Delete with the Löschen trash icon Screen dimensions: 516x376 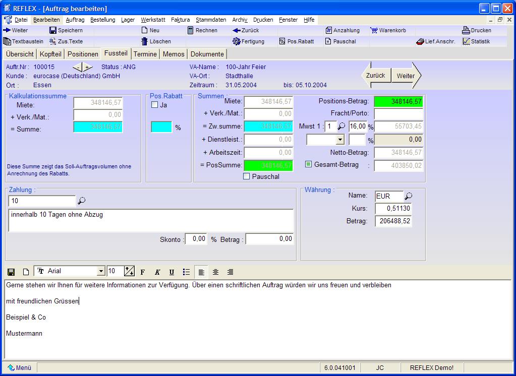[144, 41]
